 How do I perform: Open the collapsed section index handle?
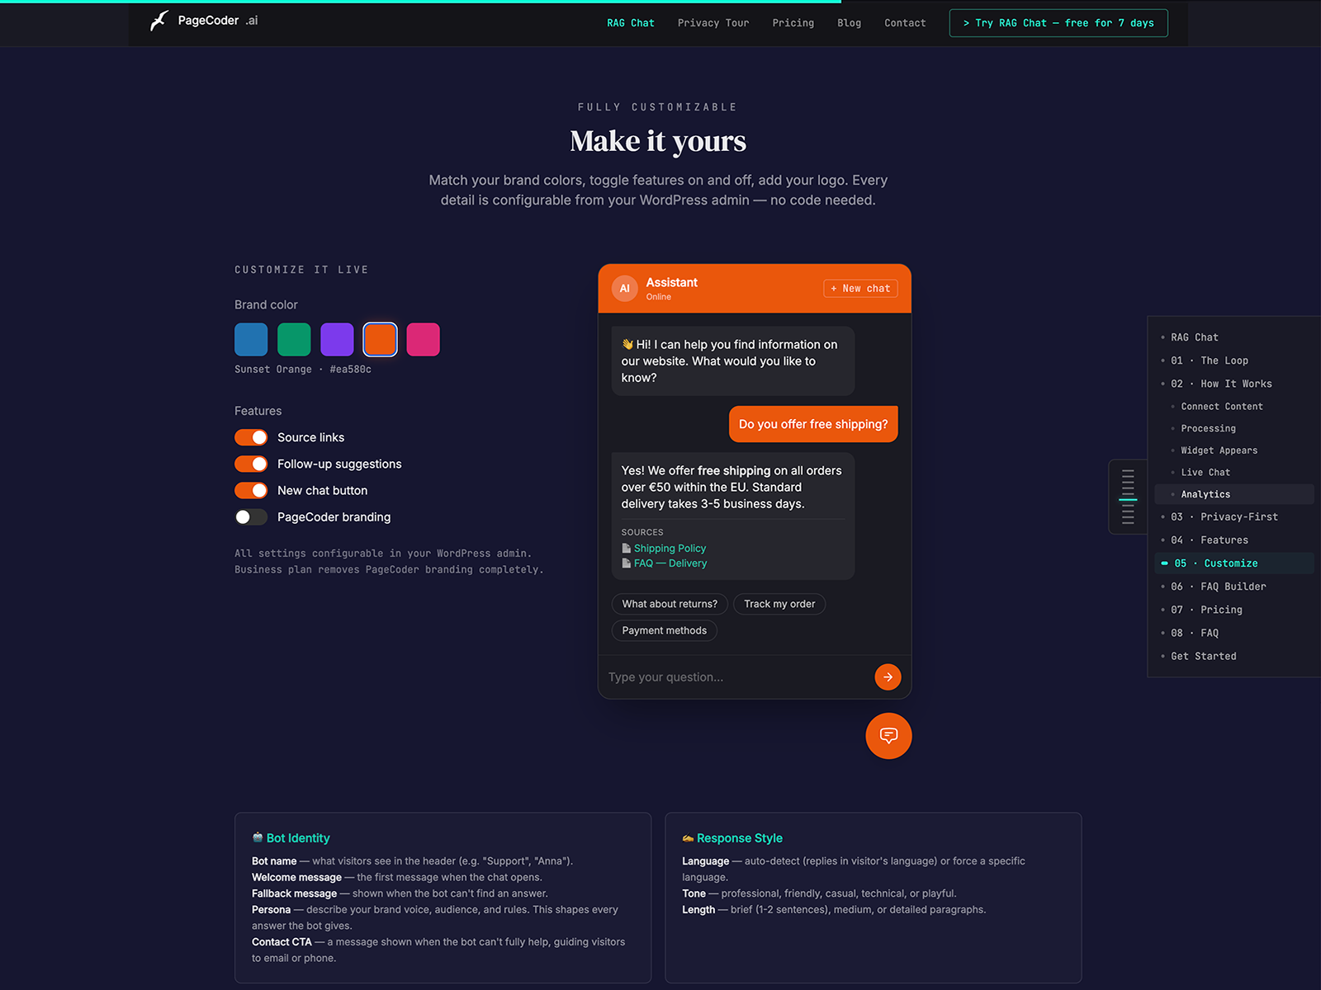1128,497
